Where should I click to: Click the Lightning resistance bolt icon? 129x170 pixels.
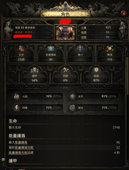coord(17,108)
